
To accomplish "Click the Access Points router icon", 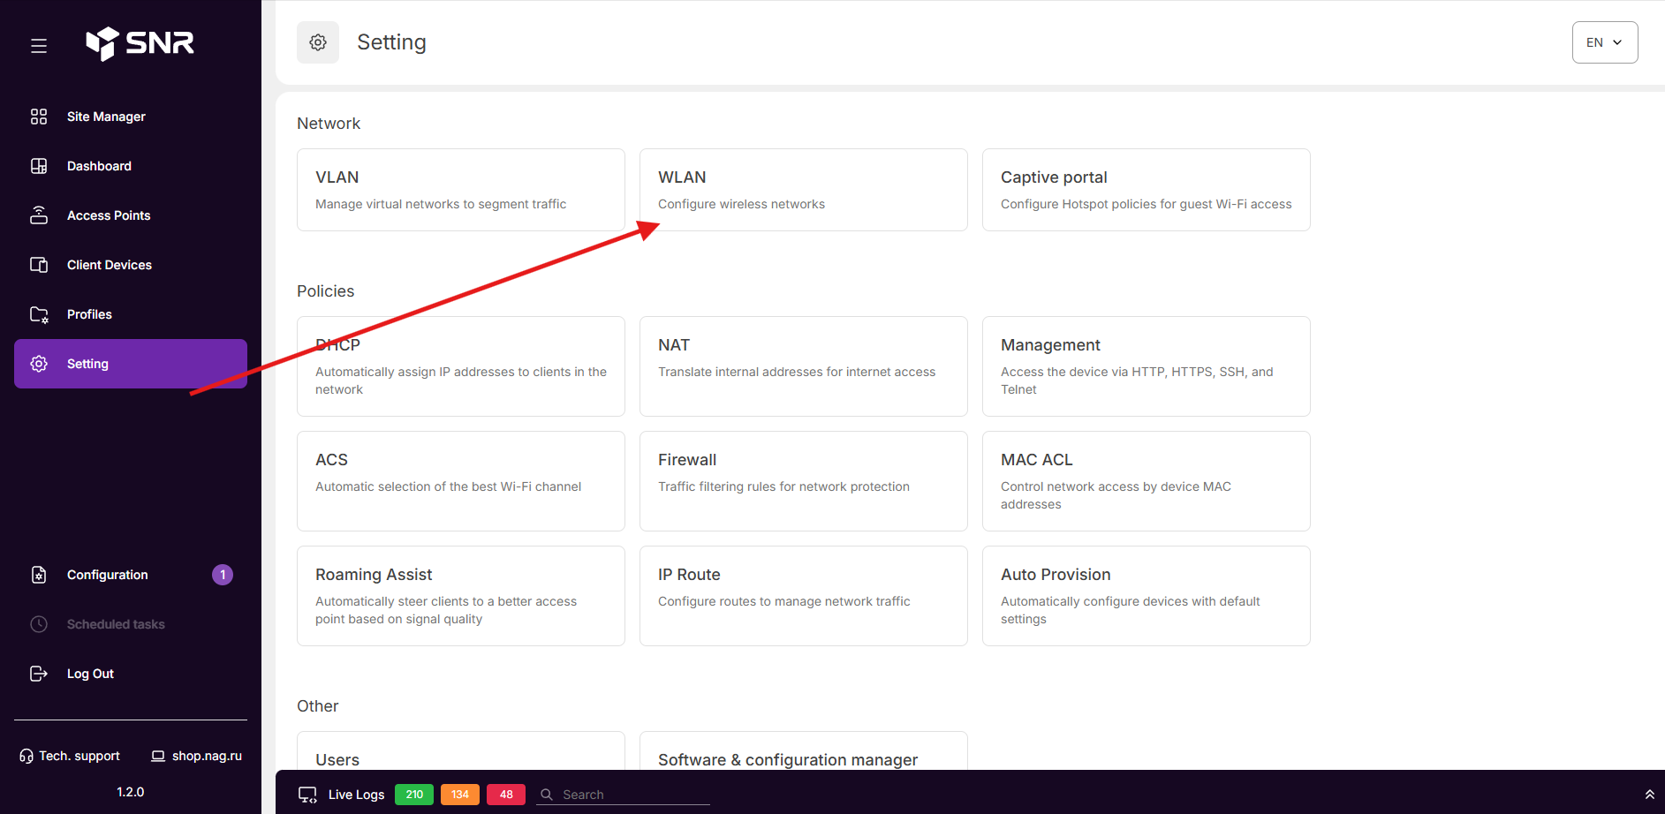I will pos(39,215).
